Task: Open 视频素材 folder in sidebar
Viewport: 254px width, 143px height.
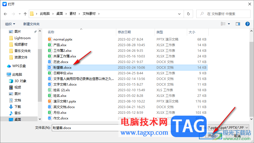Action: [21, 44]
